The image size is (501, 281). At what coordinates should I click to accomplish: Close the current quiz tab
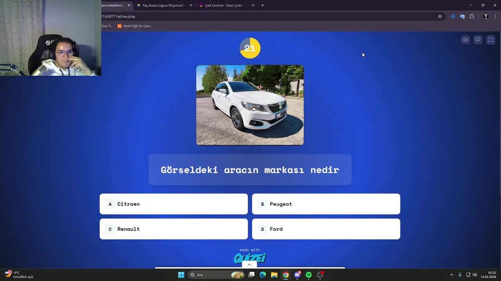point(129,5)
